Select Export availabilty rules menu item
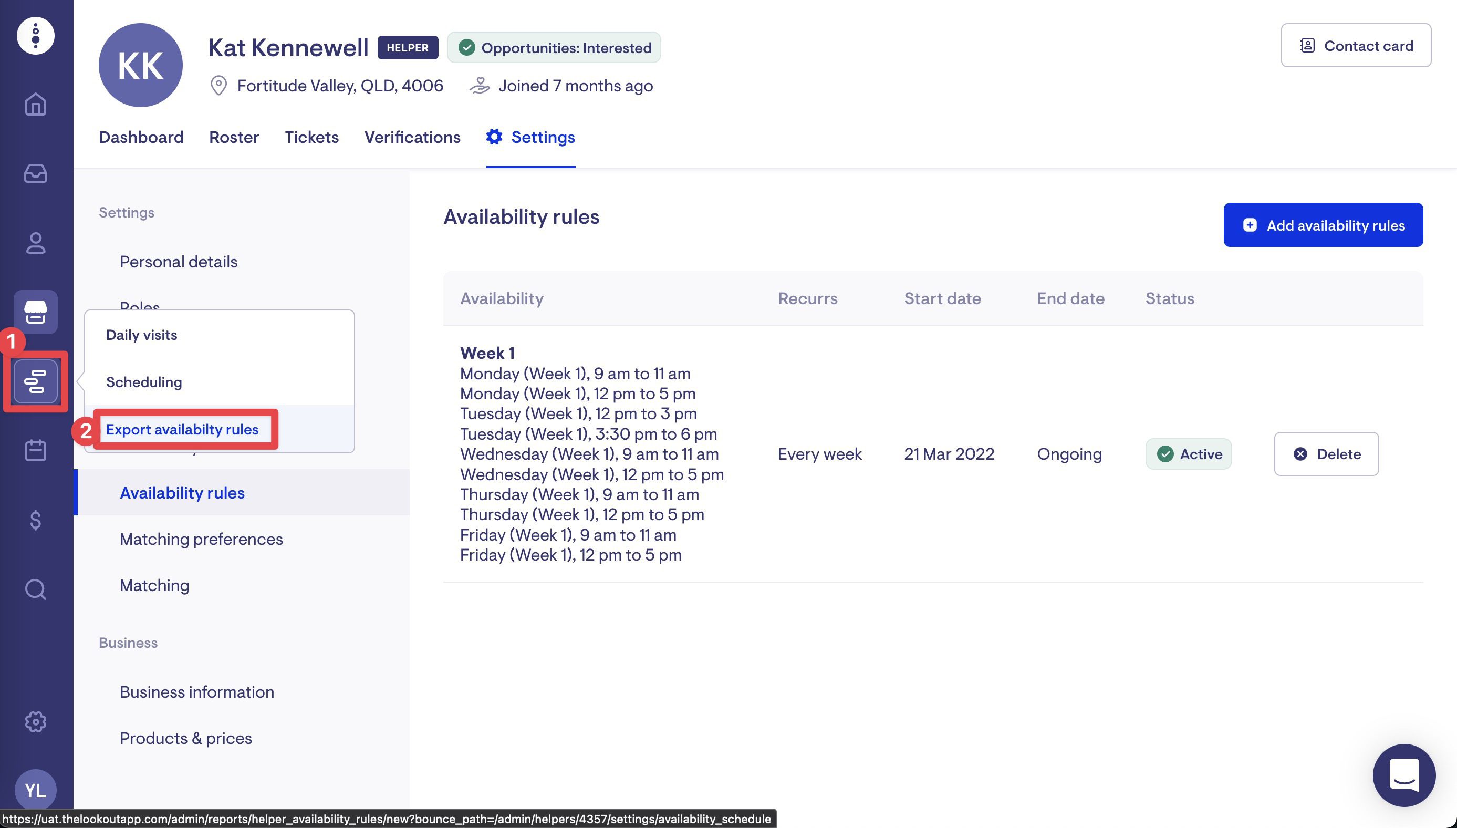This screenshot has width=1457, height=828. [x=182, y=429]
